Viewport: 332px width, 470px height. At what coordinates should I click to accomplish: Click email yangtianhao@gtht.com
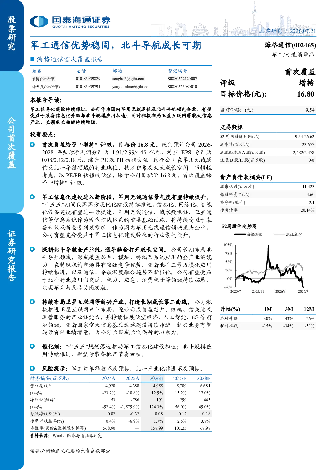pyautogui.click(x=132, y=87)
